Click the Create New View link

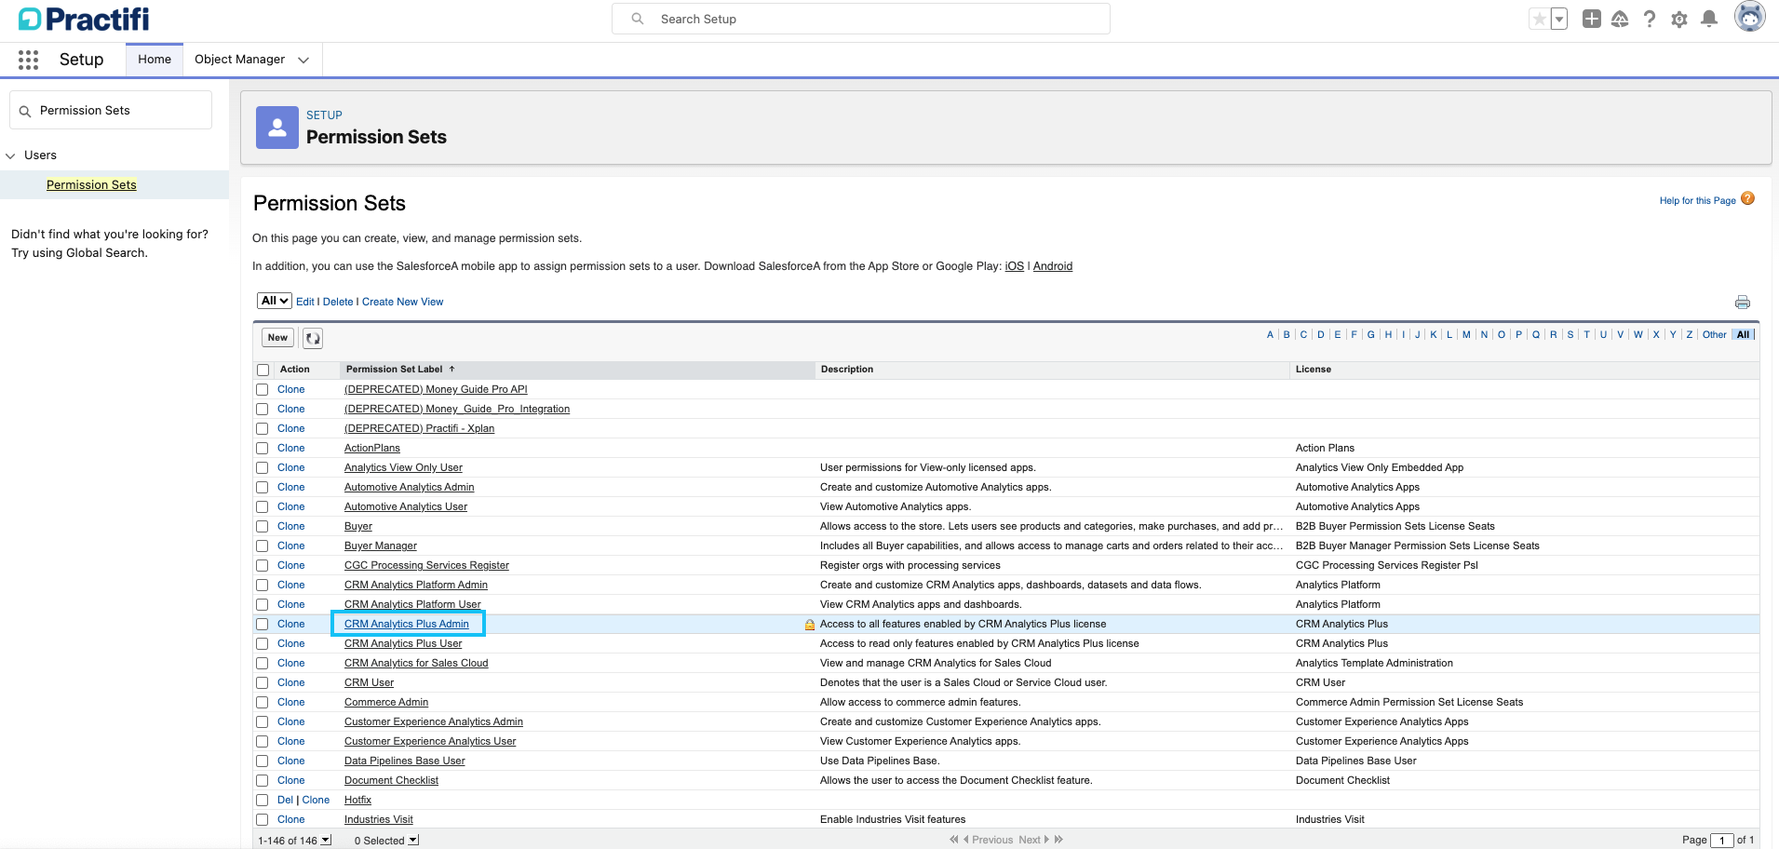pos(402,302)
